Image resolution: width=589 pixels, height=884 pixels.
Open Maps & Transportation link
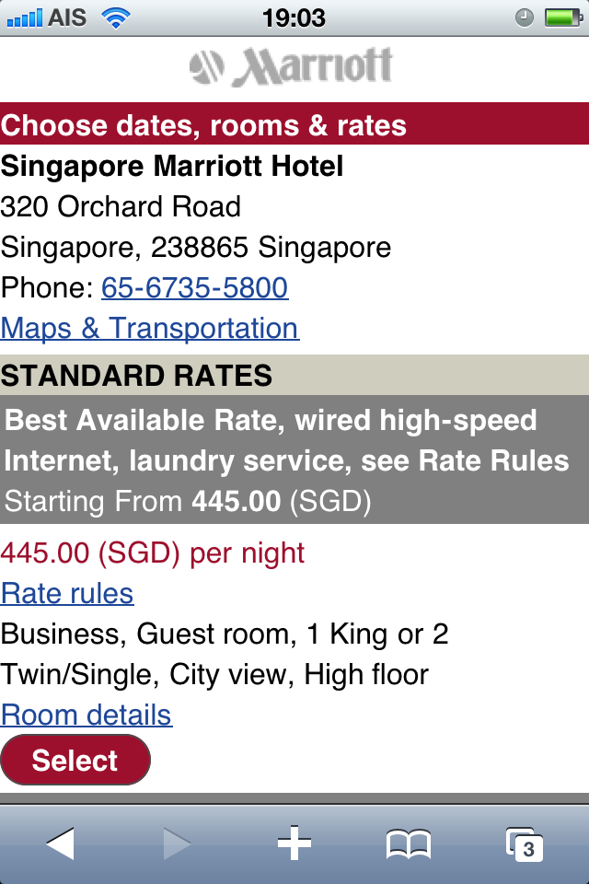[149, 329]
